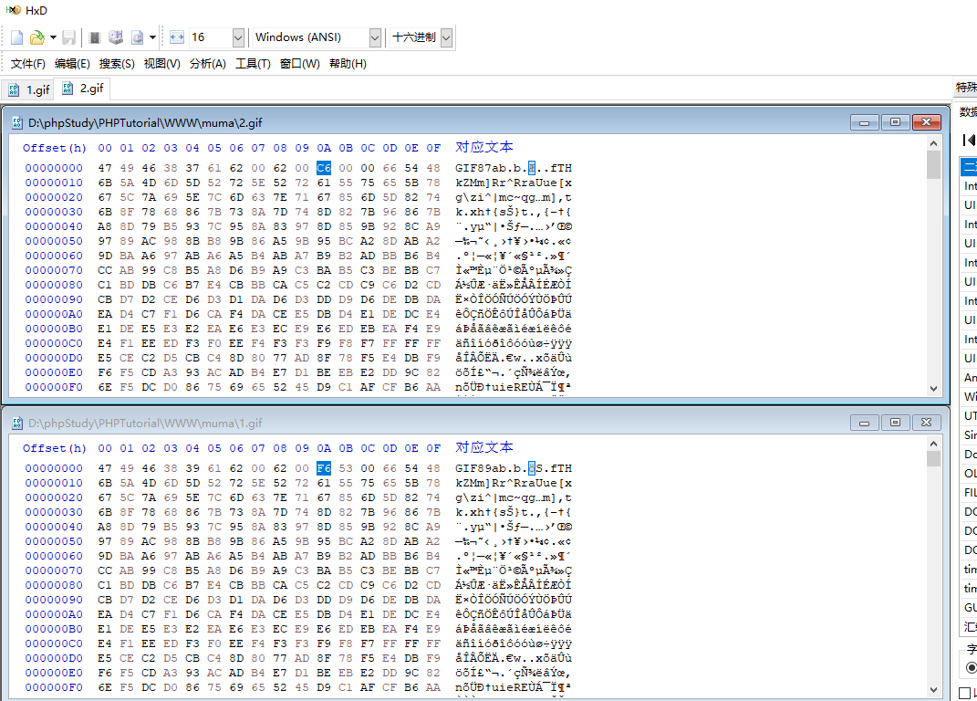
Task: Open the 分析(A) menu
Action: point(207,64)
